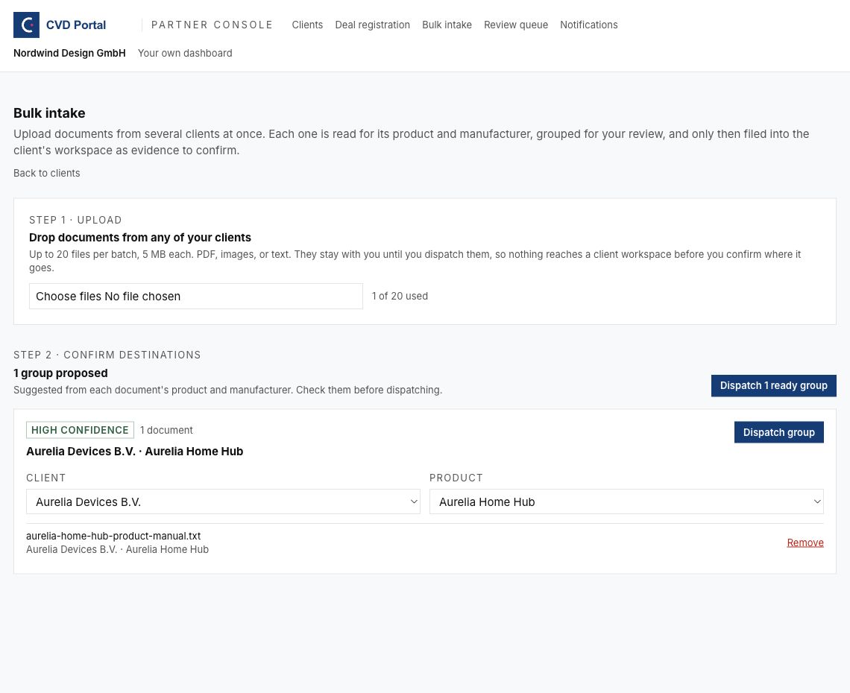The image size is (850, 693).
Task: Click the group title Aurelia Devices B.V. · Aurelia Home Hub
Action: coord(134,452)
